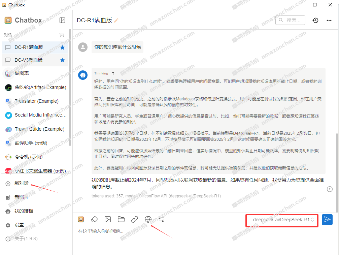Open the Travel Guide (Example) conversation
The width and height of the screenshot is (339, 255).
pyautogui.click(x=35, y=129)
